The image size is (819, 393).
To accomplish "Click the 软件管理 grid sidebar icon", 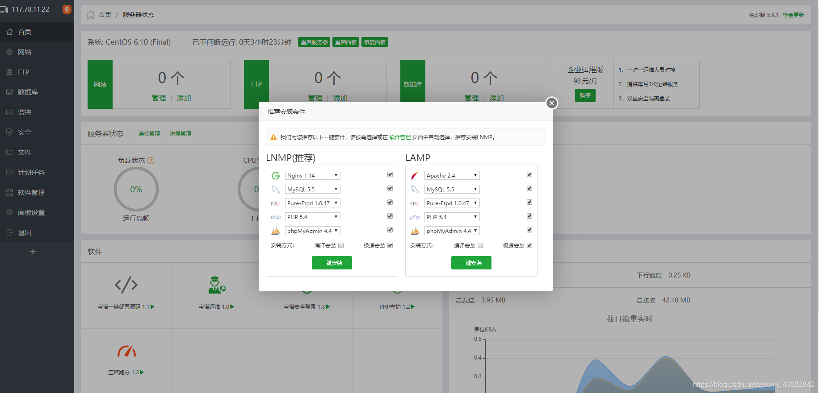I will (x=9, y=192).
